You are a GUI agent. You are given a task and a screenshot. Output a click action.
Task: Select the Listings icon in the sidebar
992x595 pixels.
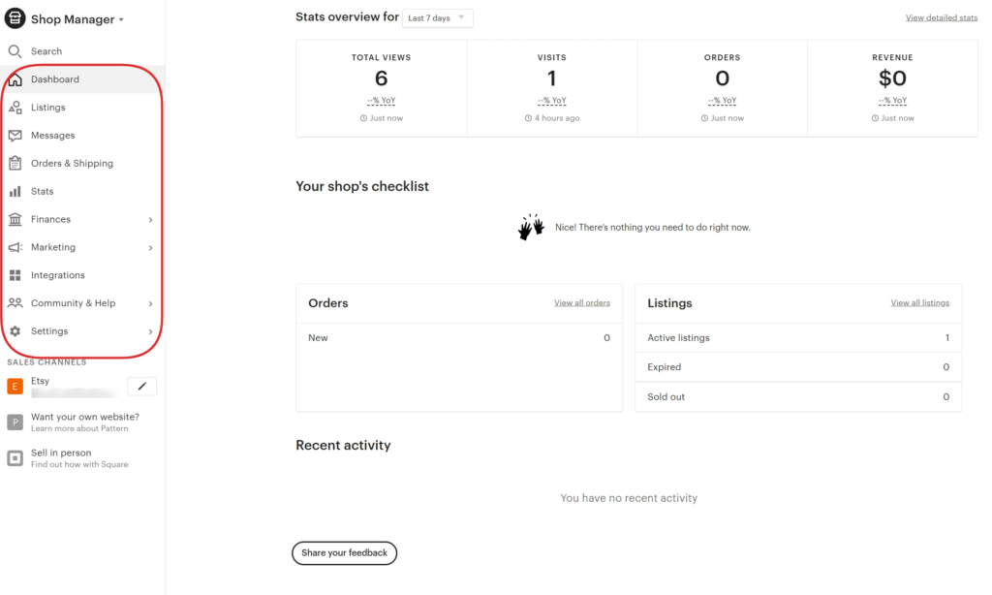click(x=15, y=107)
